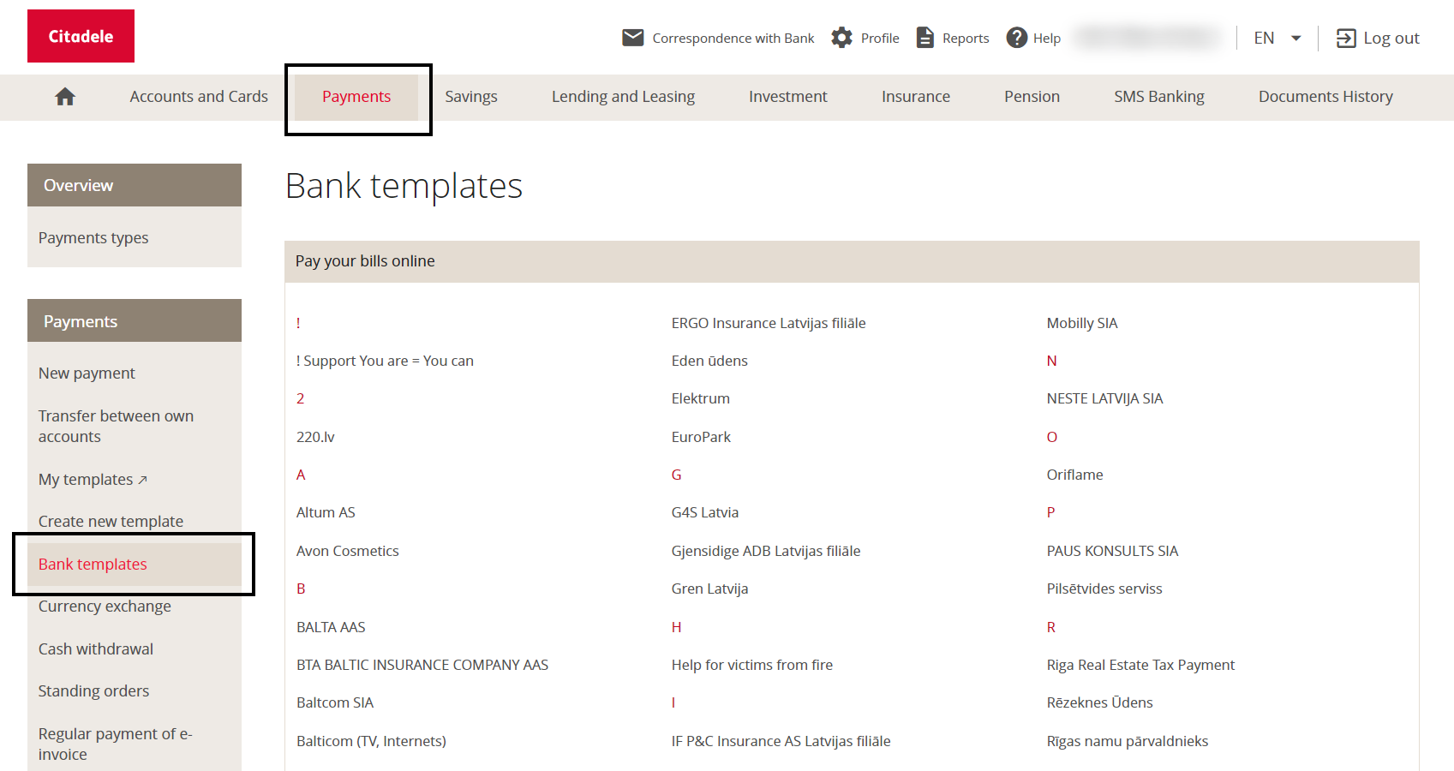Click the red letter G section heading

(x=676, y=475)
